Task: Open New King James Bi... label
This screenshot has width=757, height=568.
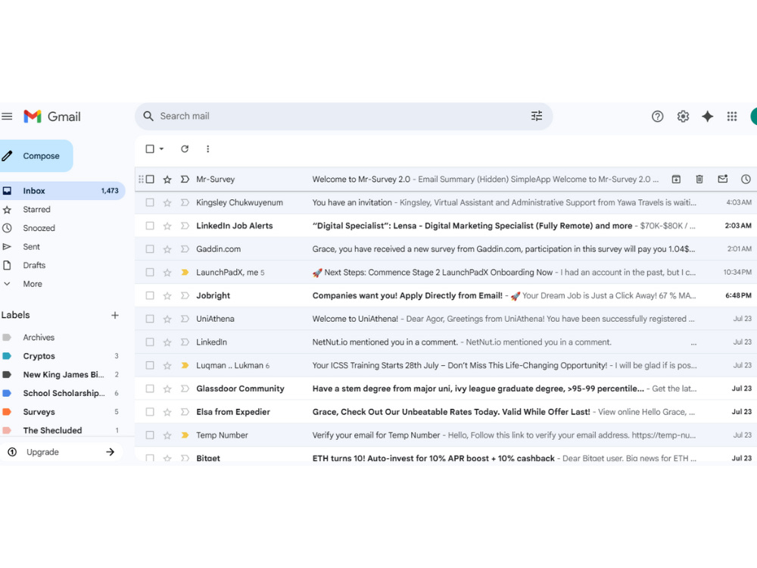Action: click(x=64, y=375)
